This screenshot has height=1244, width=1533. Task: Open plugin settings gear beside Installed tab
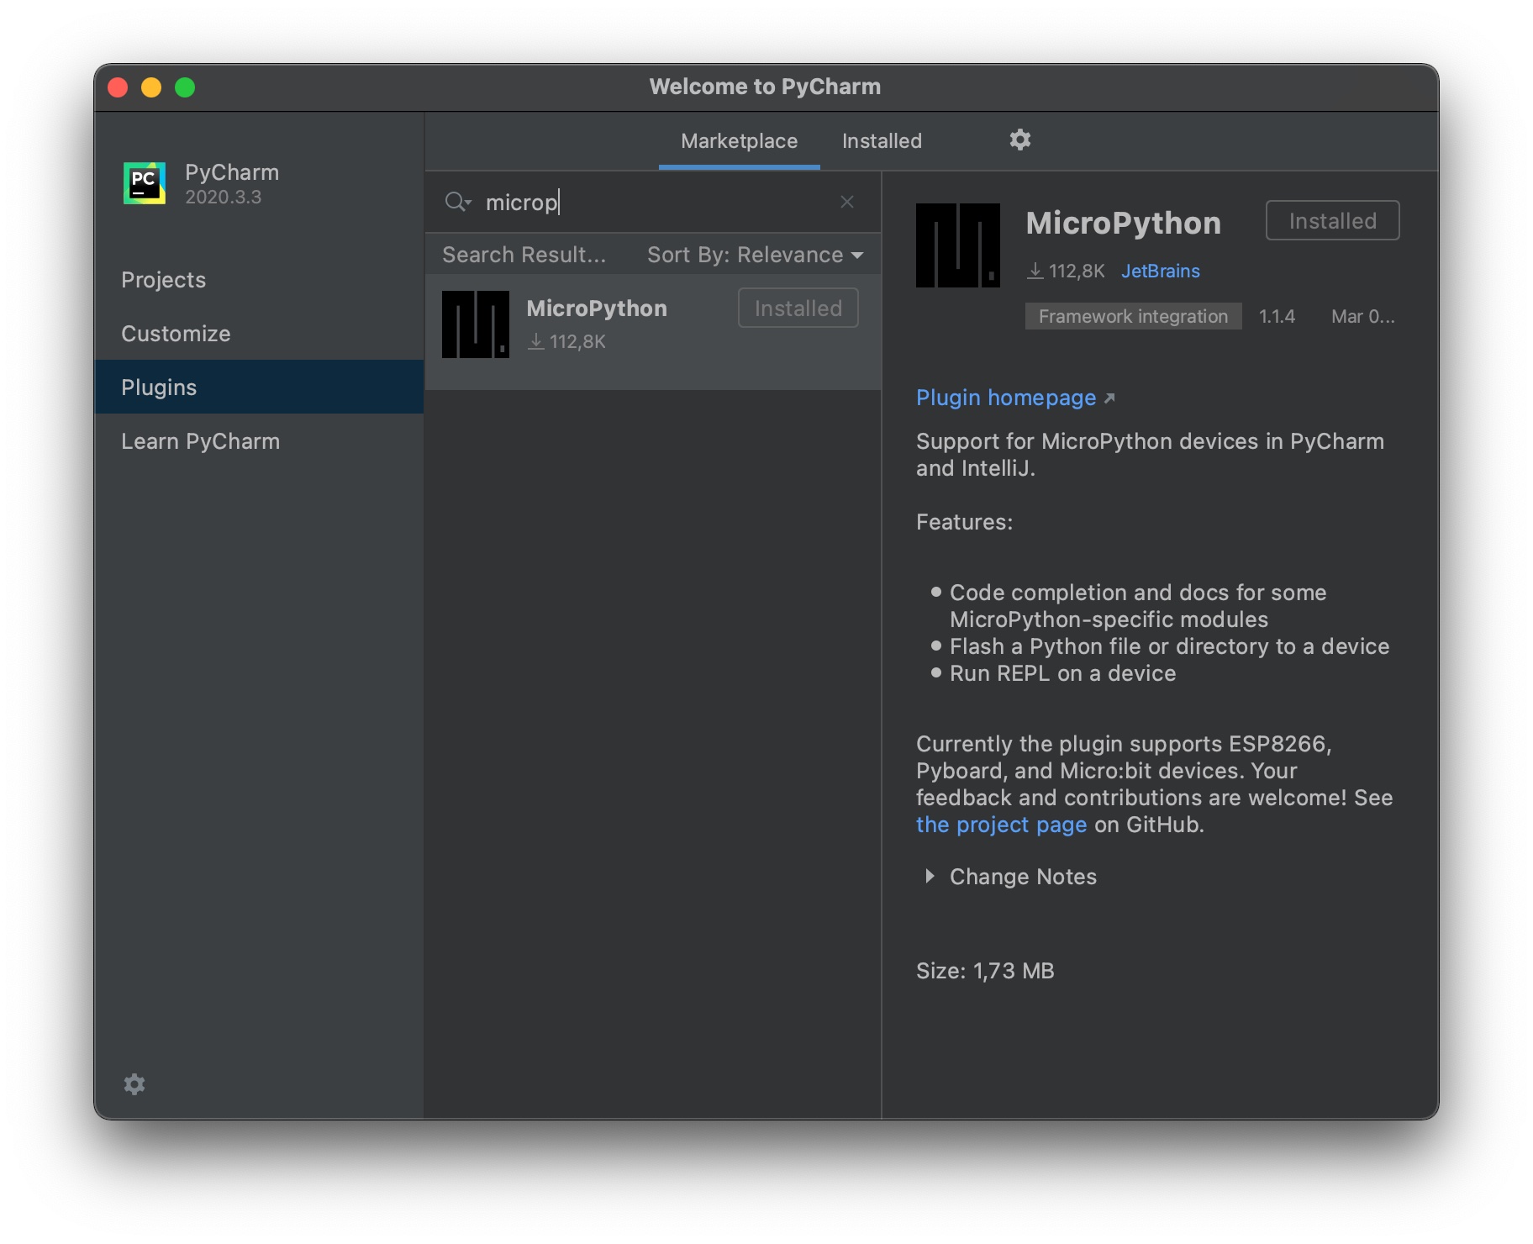pyautogui.click(x=1019, y=140)
